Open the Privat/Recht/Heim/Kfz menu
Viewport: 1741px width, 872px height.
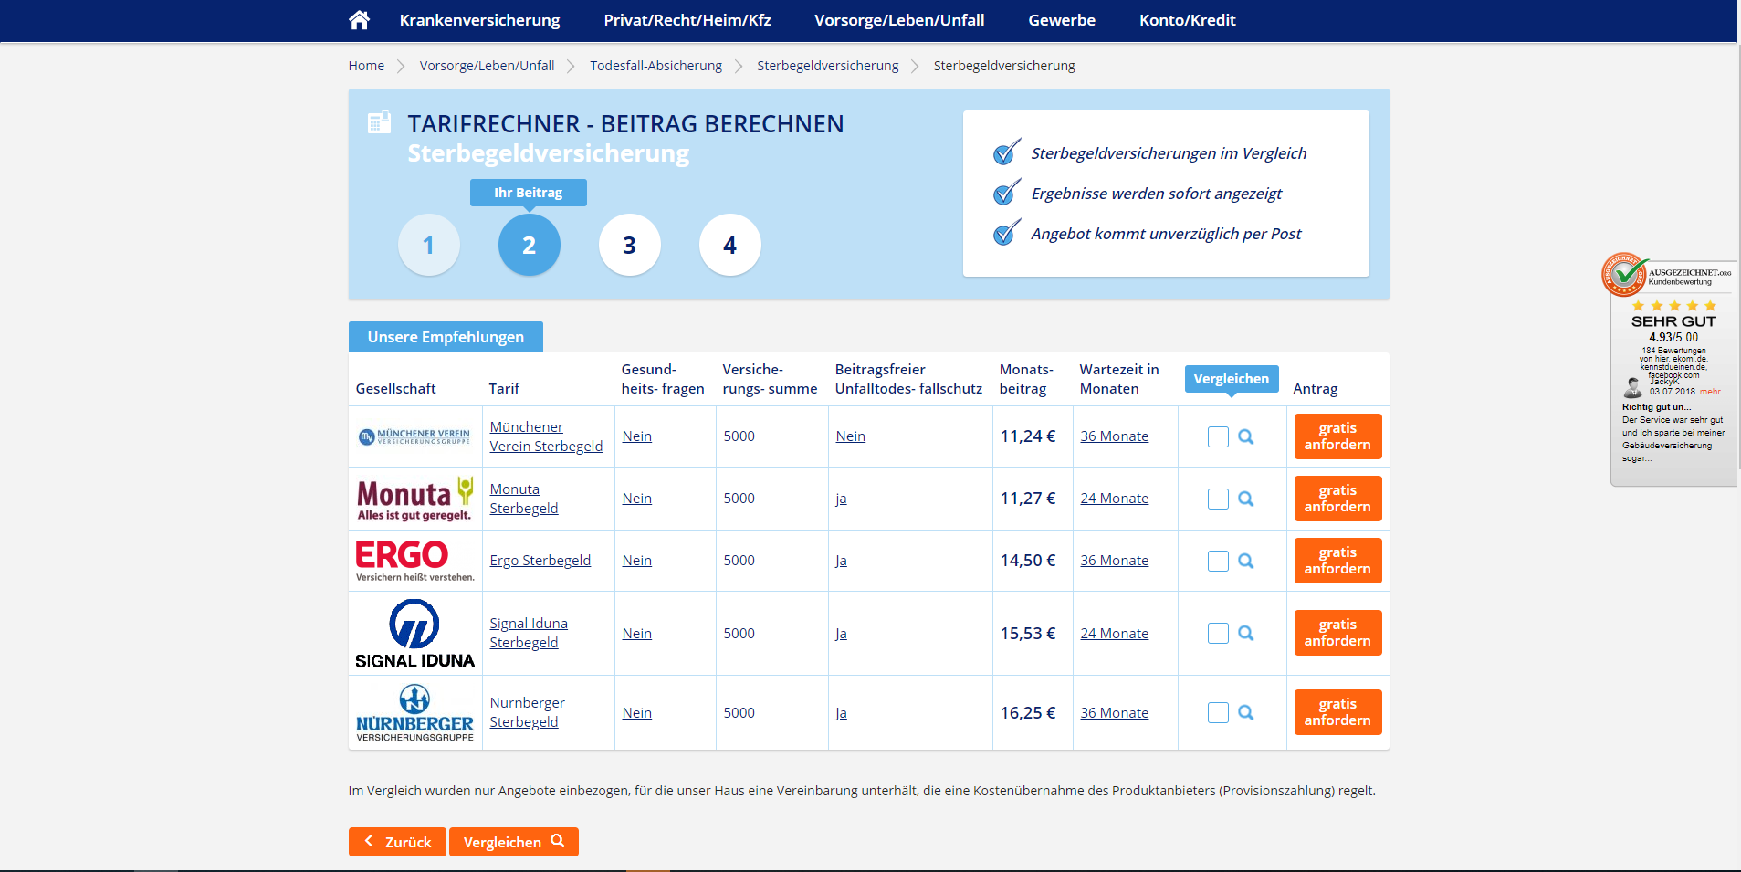coord(687,20)
